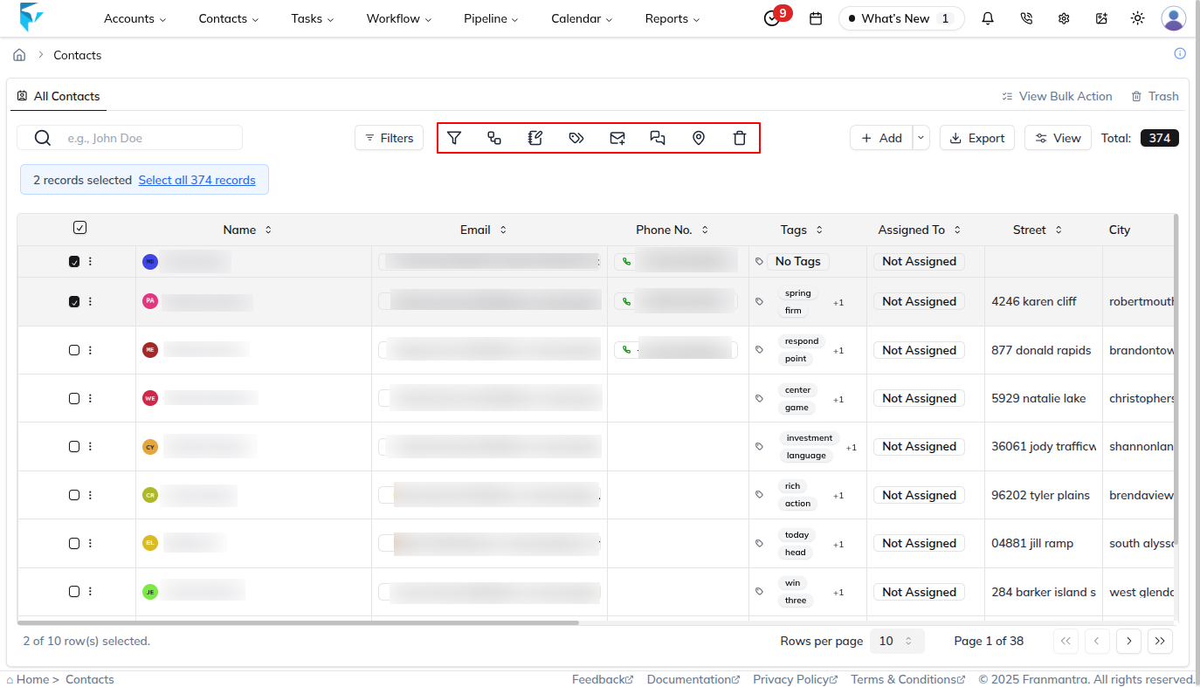Screen dimensions: 1200x687
Task: Open row menu dots for 877 donald rapids
Action: [90, 350]
